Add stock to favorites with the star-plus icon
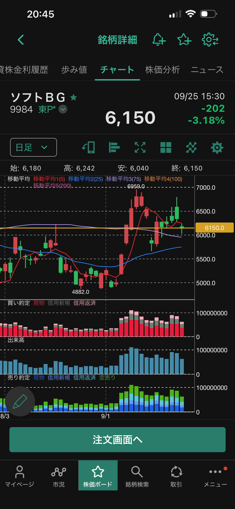 (x=184, y=40)
